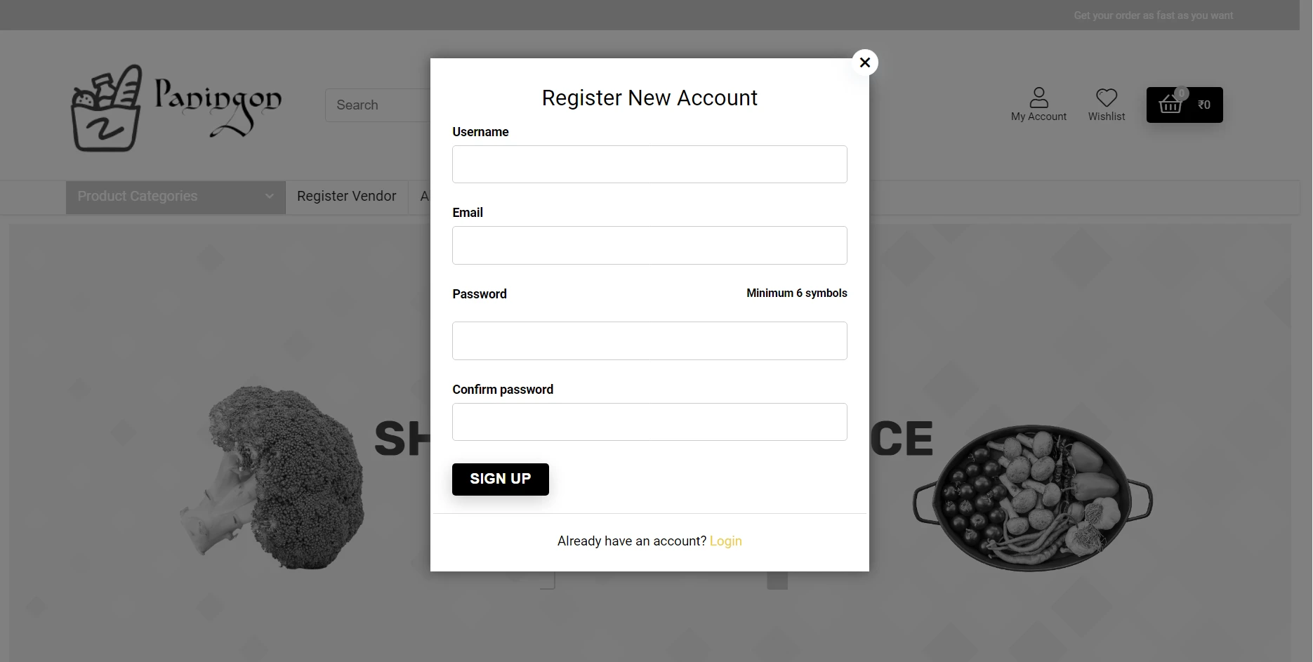Follow the Login link
1313x662 pixels.
coord(725,541)
